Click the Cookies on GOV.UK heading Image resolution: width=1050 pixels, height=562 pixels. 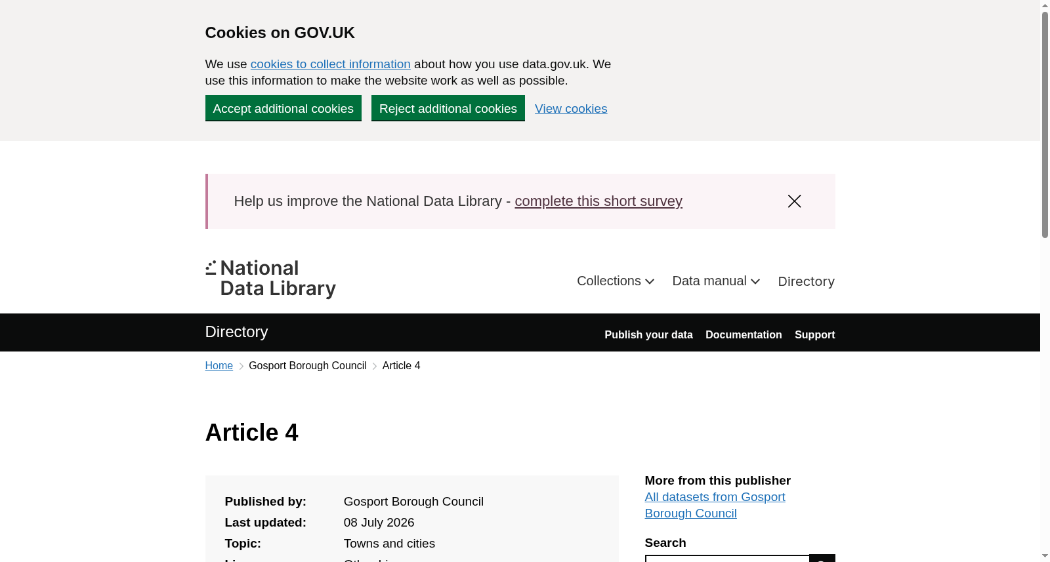[x=280, y=33]
